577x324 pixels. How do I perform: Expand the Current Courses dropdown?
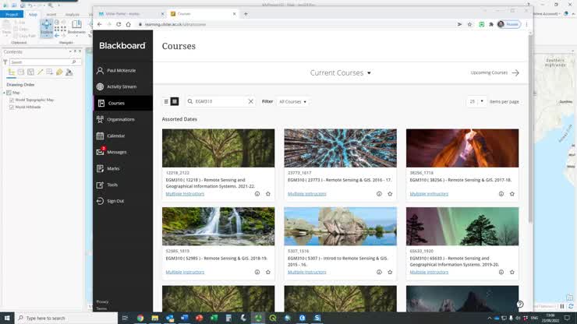pos(341,73)
